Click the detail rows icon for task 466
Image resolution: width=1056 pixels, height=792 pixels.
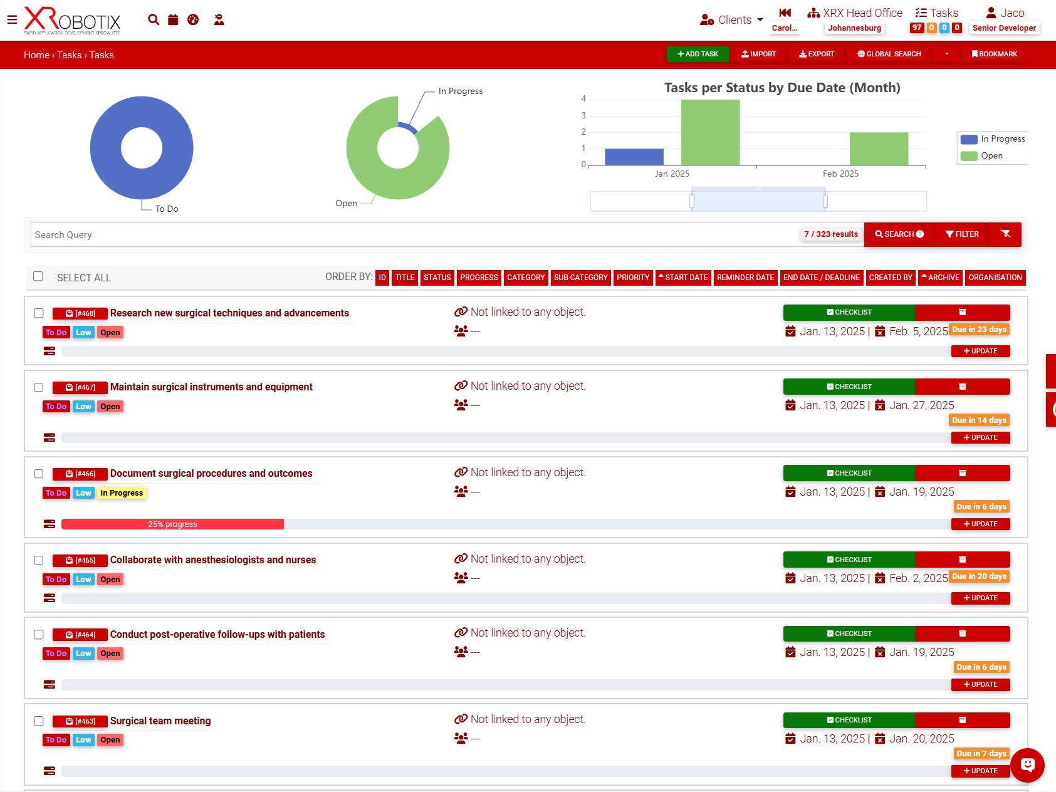pyautogui.click(x=50, y=524)
